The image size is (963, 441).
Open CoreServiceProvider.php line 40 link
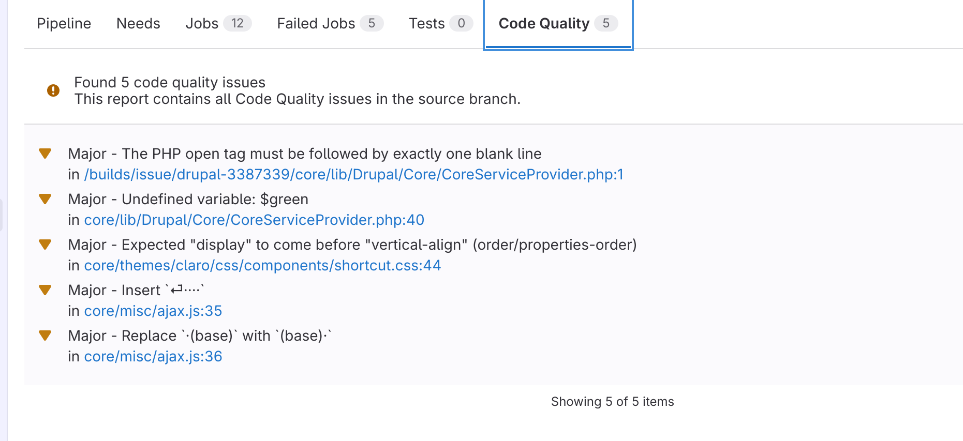(x=254, y=220)
